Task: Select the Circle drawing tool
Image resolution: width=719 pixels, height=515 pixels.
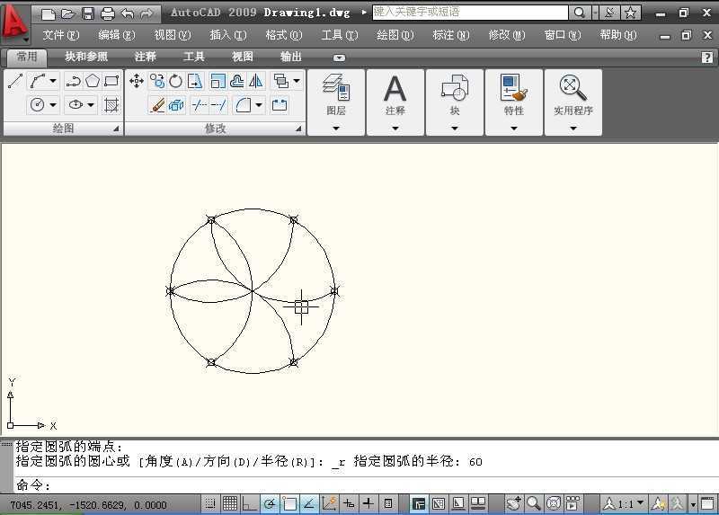Action: [x=37, y=105]
